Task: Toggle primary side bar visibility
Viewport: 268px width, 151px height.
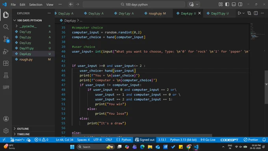Action: click(227, 4)
